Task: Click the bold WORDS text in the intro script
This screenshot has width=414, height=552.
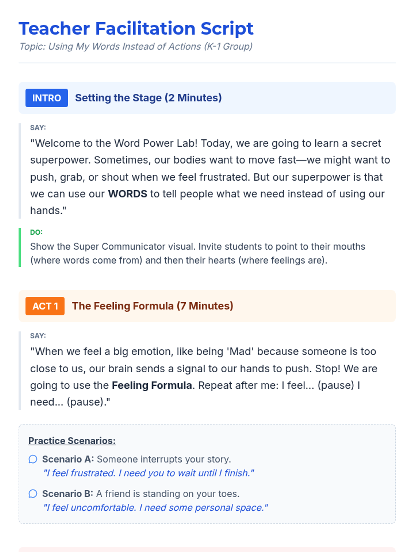Action: [128, 194]
